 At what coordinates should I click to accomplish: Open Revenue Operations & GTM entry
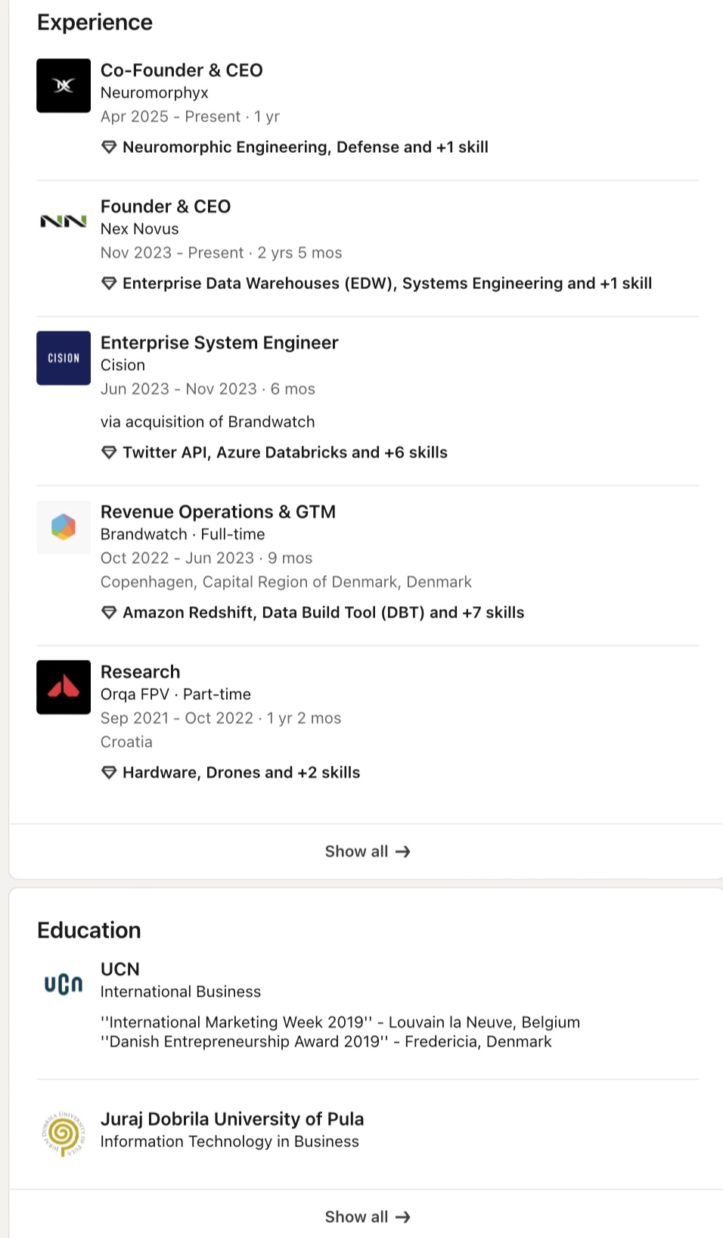tap(218, 512)
